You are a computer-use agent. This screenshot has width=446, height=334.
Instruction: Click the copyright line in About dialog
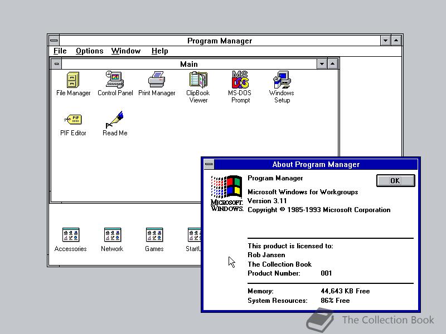click(319, 210)
